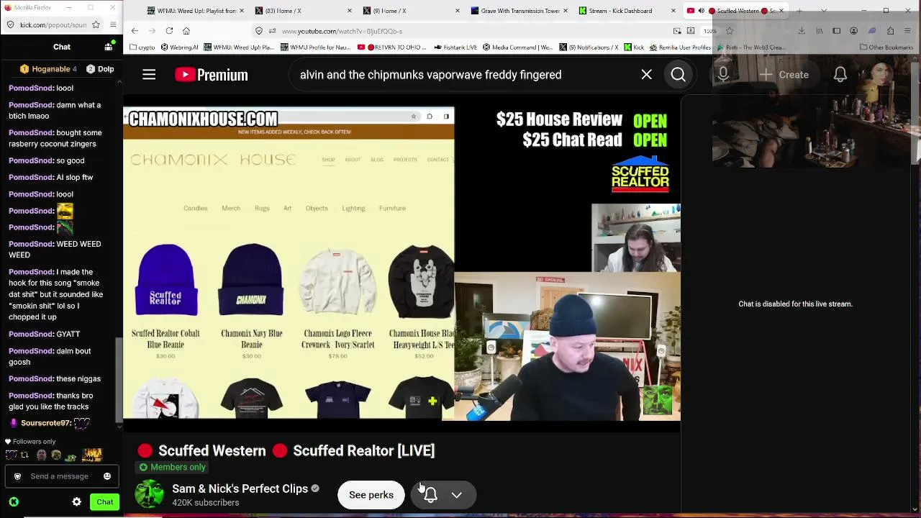
Task: Open the Kick chat users icon
Action: click(x=109, y=47)
